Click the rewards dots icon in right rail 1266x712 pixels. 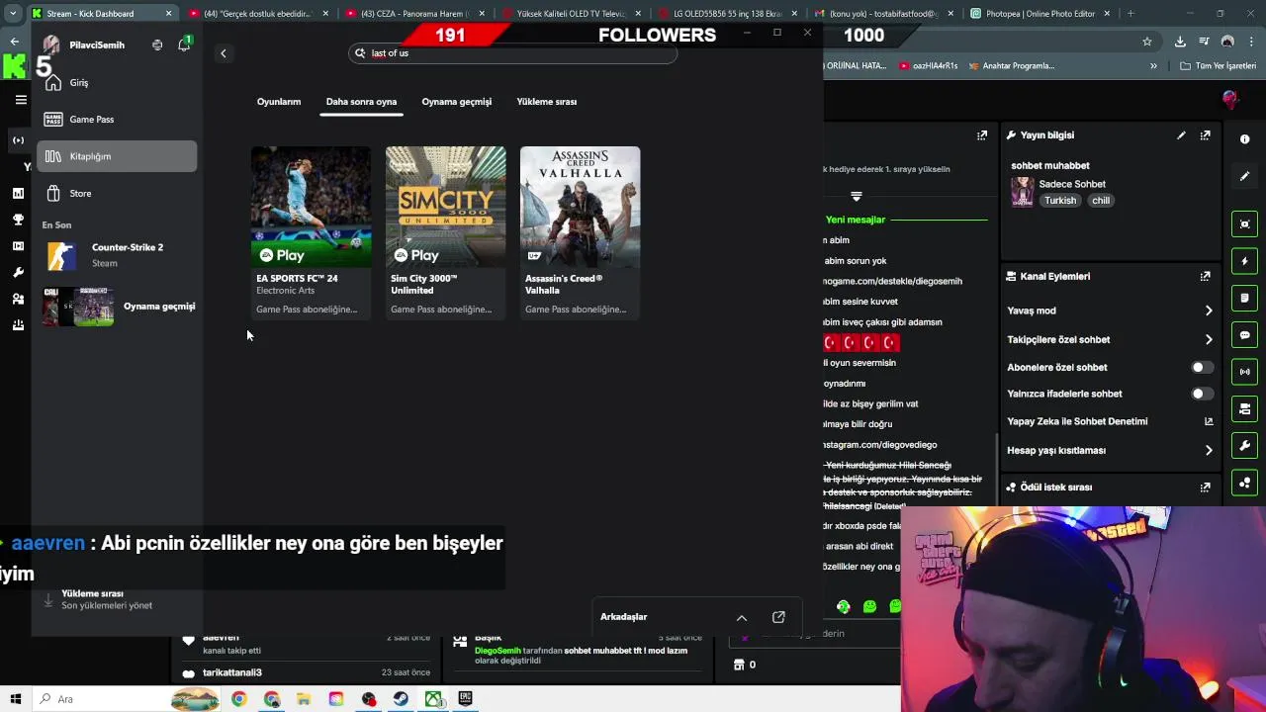pyautogui.click(x=1245, y=483)
